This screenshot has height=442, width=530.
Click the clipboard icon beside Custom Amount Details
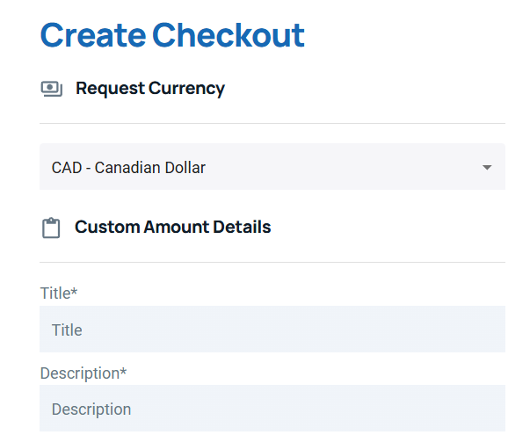point(51,228)
